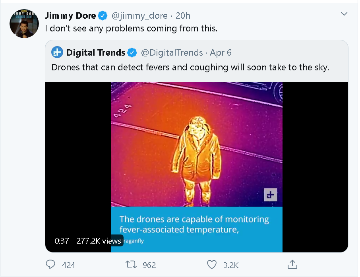Open the Apr 6 quoted tweet date
Viewport: 360px width, 277px height.
[x=221, y=52]
